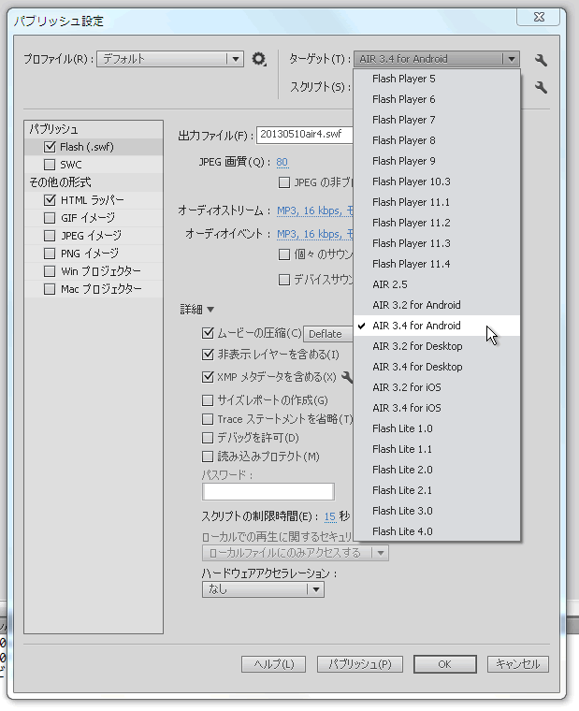
Task: Click wrench icon beside script setting
Action: 541,87
